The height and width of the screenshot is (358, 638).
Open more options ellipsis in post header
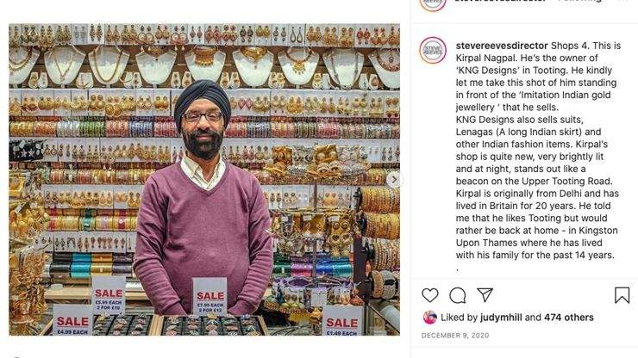[x=623, y=1]
